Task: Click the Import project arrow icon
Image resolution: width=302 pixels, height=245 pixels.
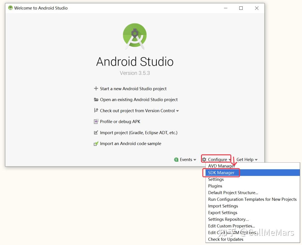Action: coord(96,132)
